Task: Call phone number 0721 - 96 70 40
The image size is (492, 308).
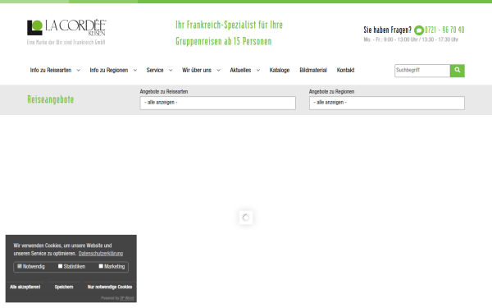Action: pos(444,30)
